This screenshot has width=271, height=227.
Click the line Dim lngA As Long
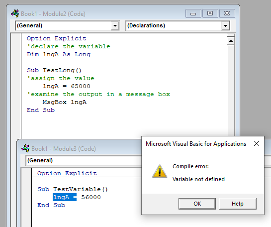pos(59,54)
